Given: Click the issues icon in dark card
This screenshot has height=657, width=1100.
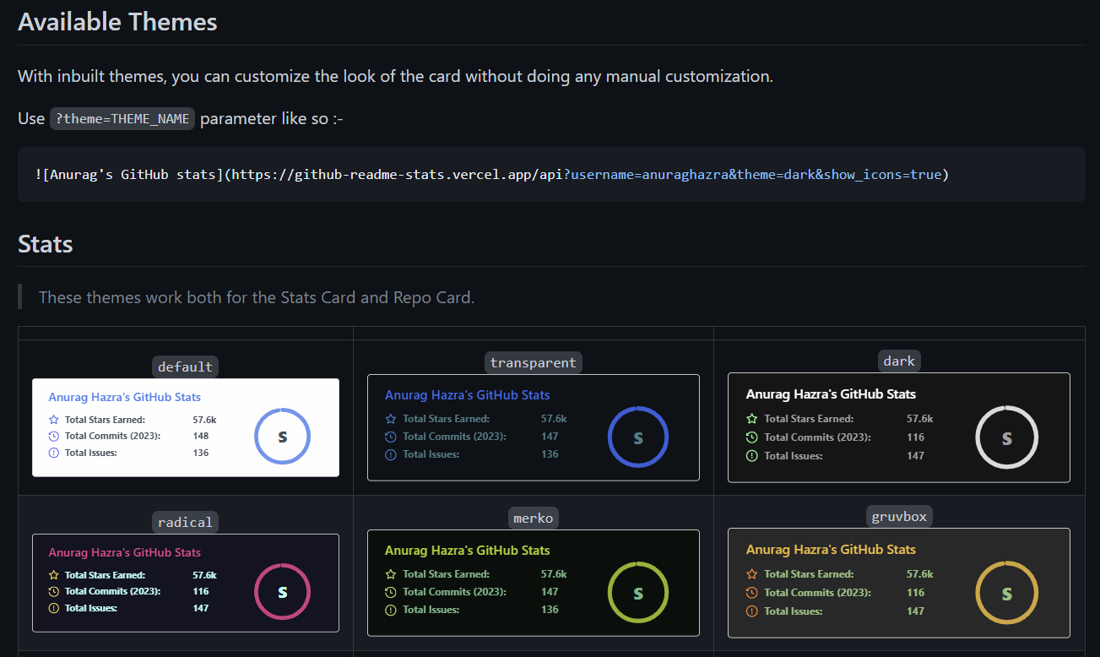Looking at the screenshot, I should [751, 456].
